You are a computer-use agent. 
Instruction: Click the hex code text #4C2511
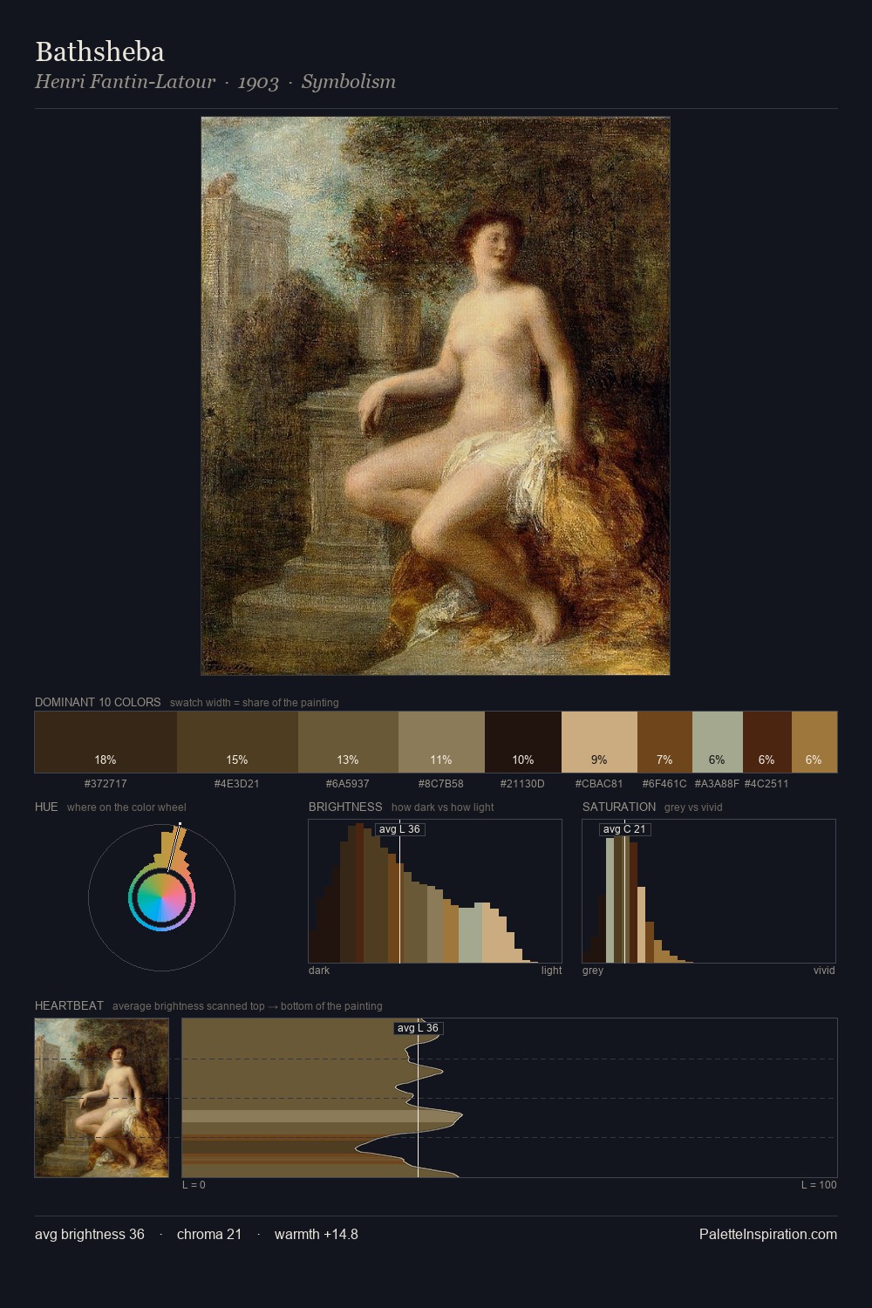(766, 784)
